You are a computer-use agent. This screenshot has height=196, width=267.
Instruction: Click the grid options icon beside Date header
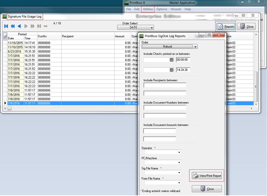tap(5, 36)
